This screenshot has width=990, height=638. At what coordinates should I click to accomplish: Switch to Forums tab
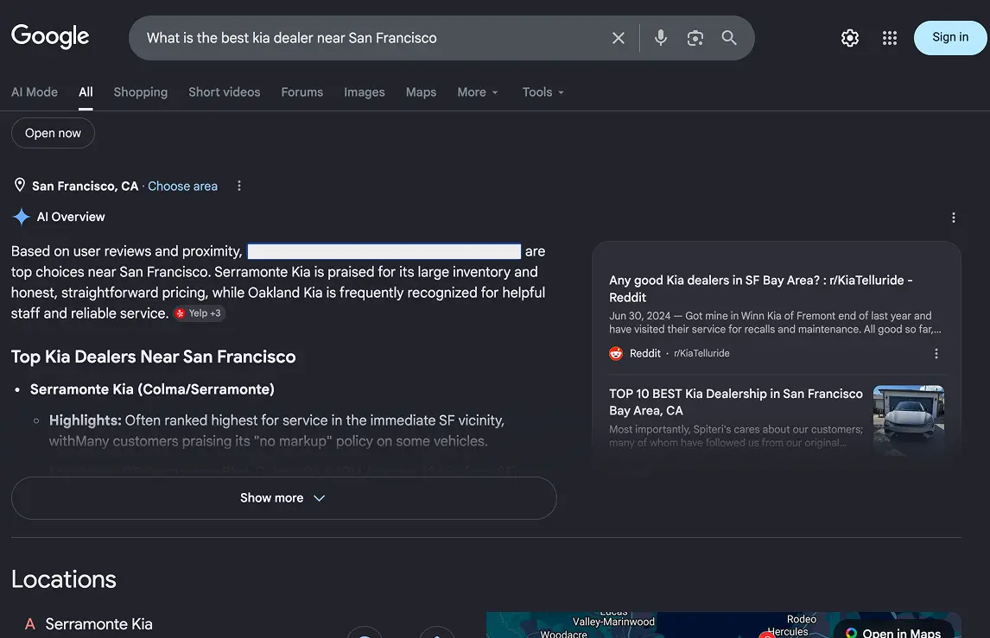(301, 92)
